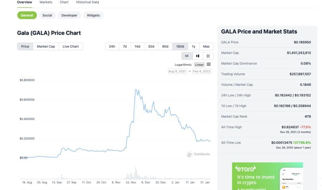Switch chart to Market Cap view

46,46
